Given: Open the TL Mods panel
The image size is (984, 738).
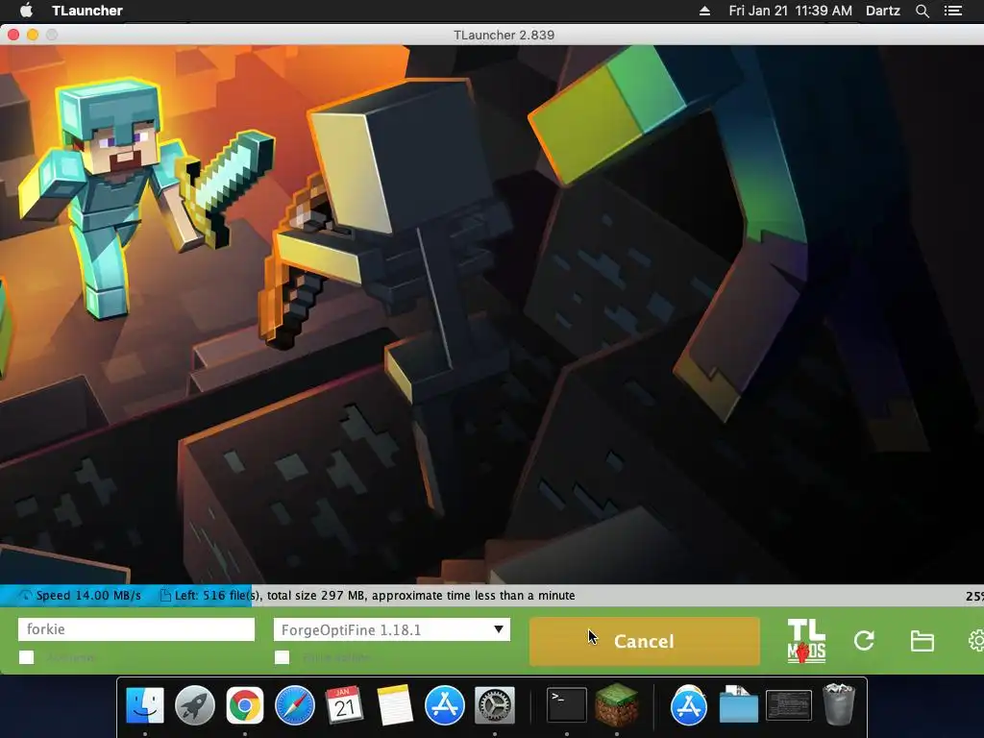Looking at the screenshot, I should coord(806,641).
